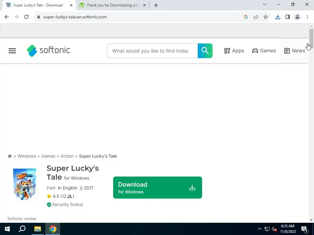The width and height of the screenshot is (314, 235).
Task: Click the network icon in system tray
Action: pos(267,229)
